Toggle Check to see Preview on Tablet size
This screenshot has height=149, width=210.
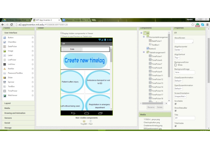pos(61,36)
